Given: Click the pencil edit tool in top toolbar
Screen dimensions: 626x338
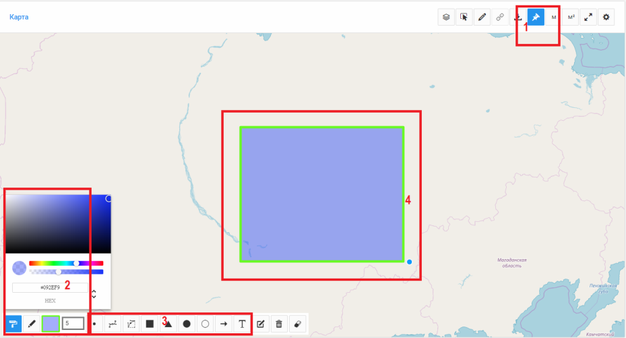Looking at the screenshot, I should click(482, 17).
